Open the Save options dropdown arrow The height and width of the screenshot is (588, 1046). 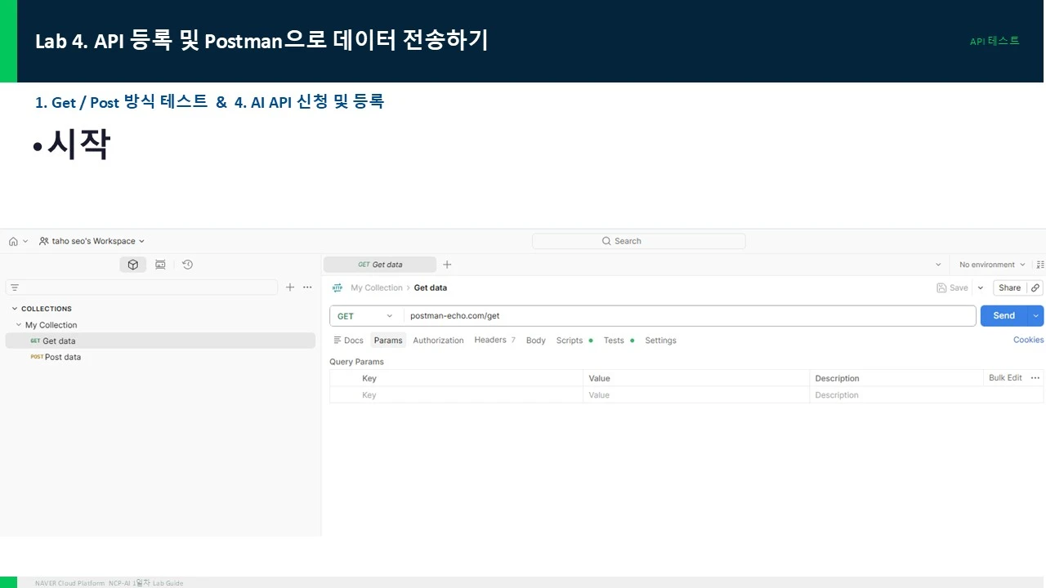click(x=981, y=287)
